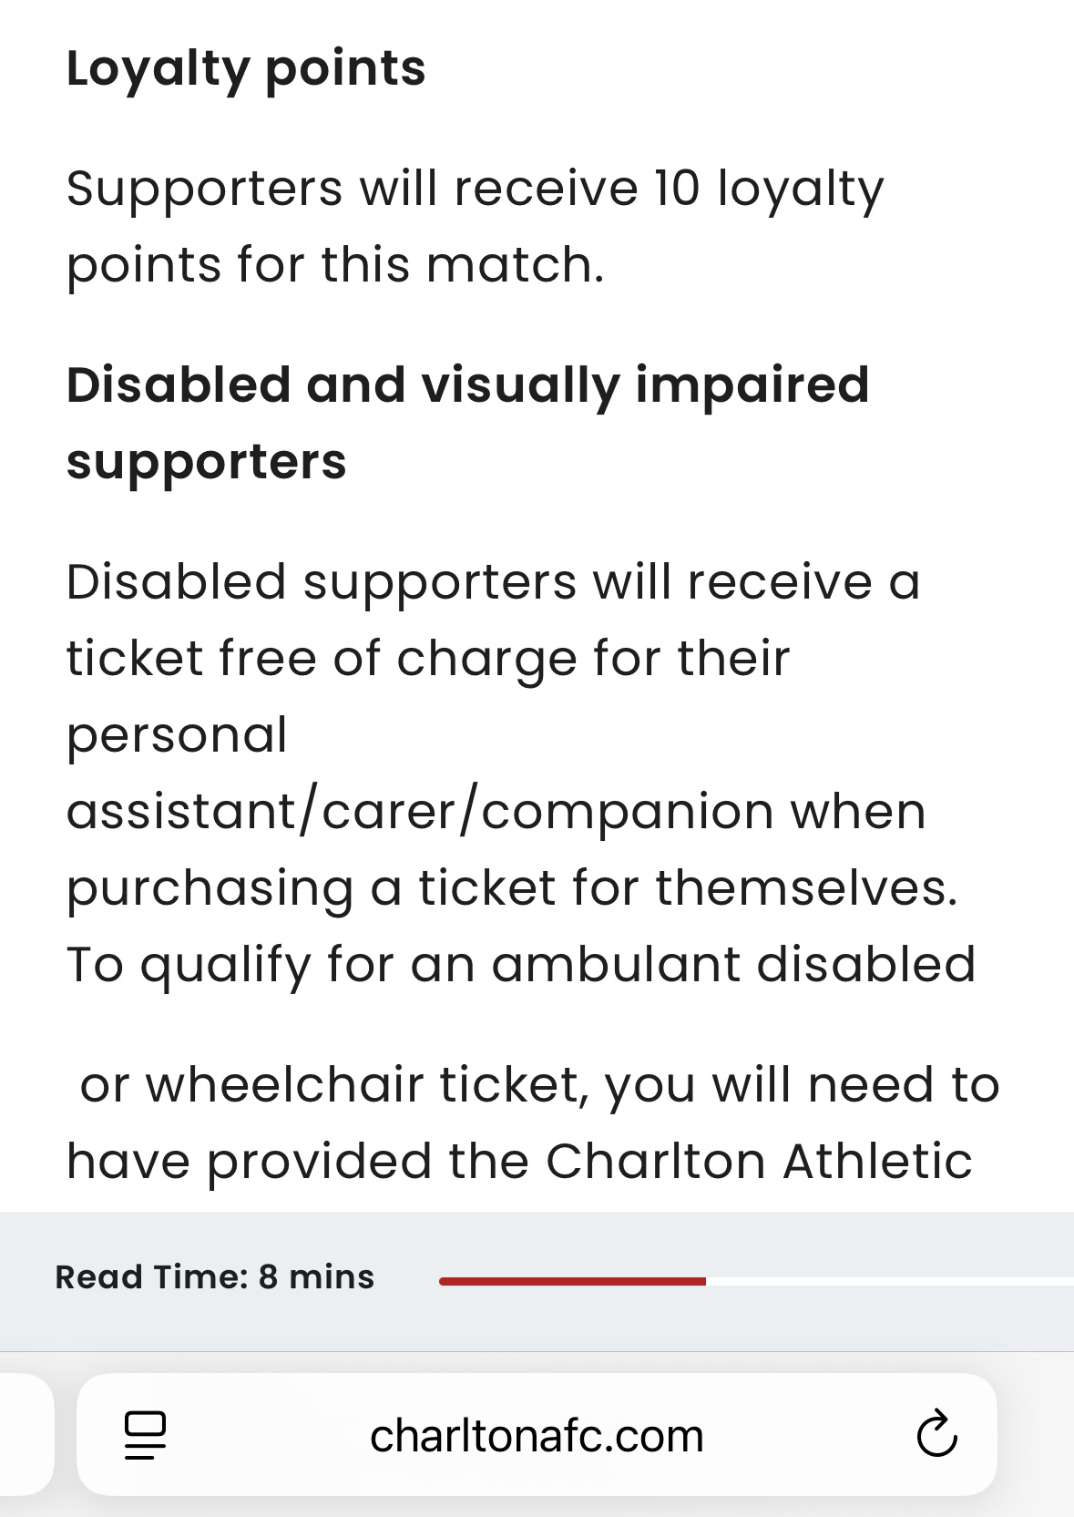The width and height of the screenshot is (1074, 1517).
Task: Click the word "Supporters" starting the loyalty sentence
Action: [x=204, y=190]
